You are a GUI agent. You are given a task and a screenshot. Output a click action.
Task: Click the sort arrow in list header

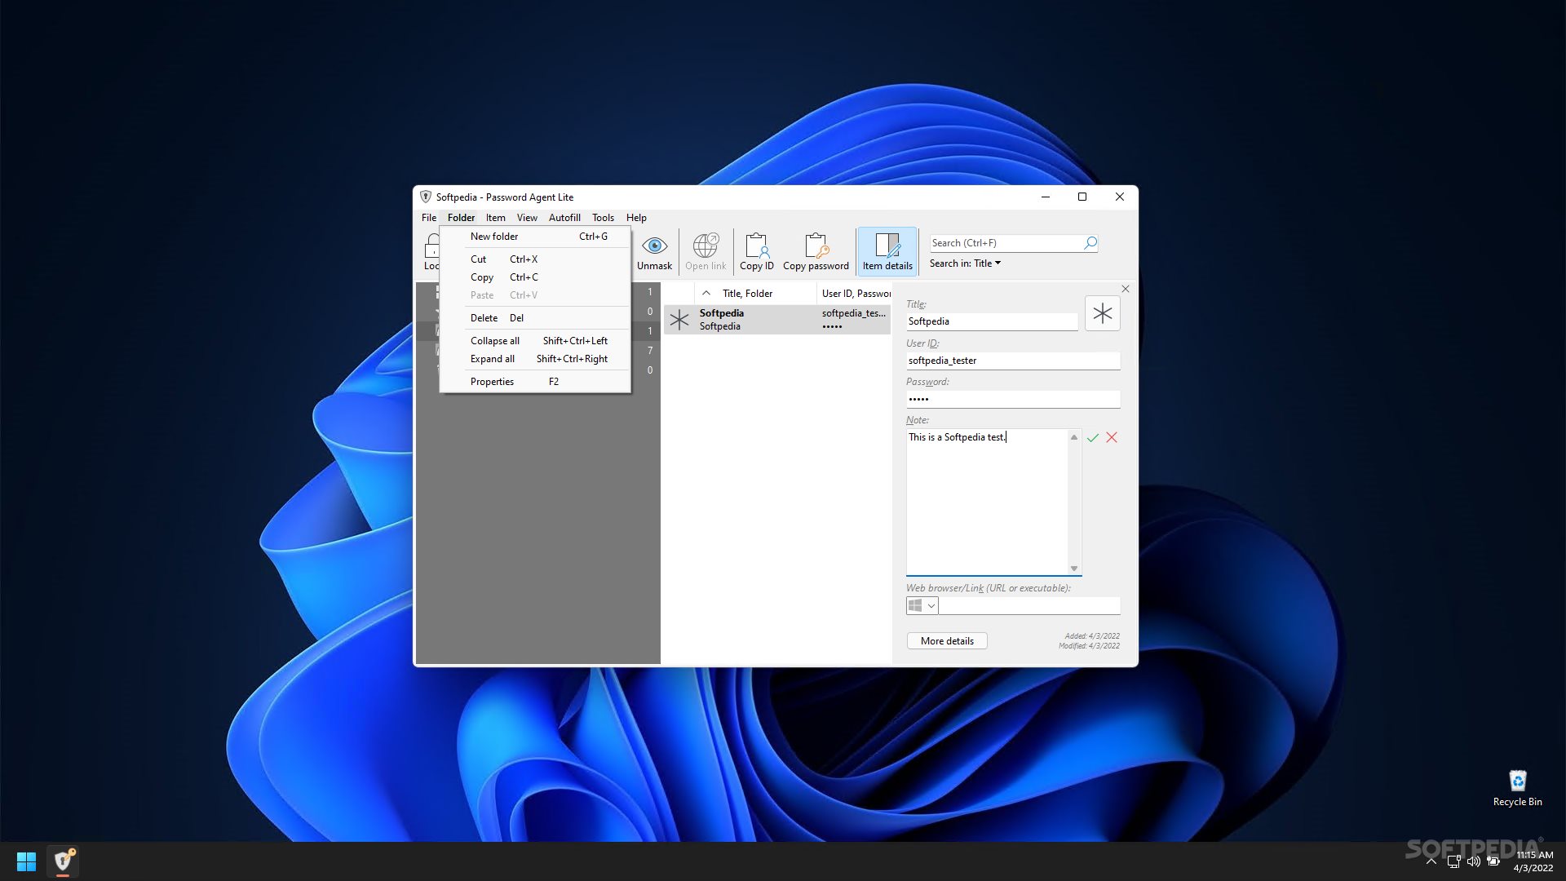tap(706, 294)
